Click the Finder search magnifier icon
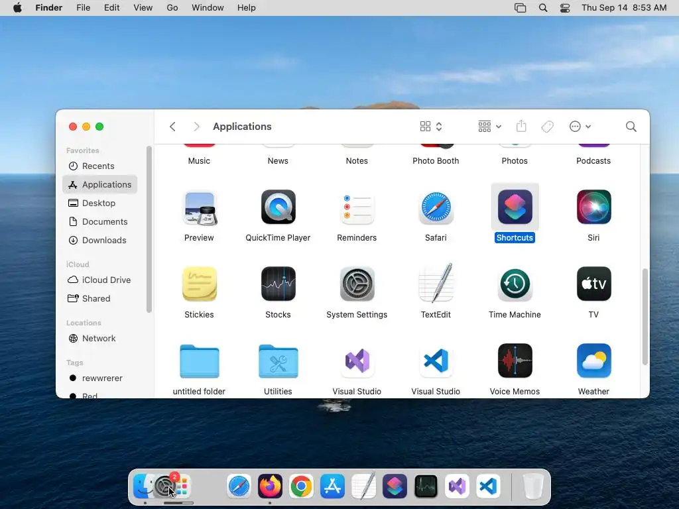Screen dimensions: 679x509 point(631,127)
